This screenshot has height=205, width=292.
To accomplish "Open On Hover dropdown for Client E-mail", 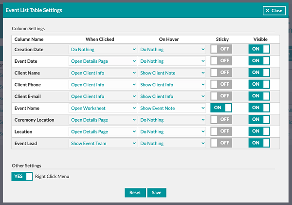I will (172, 96).
